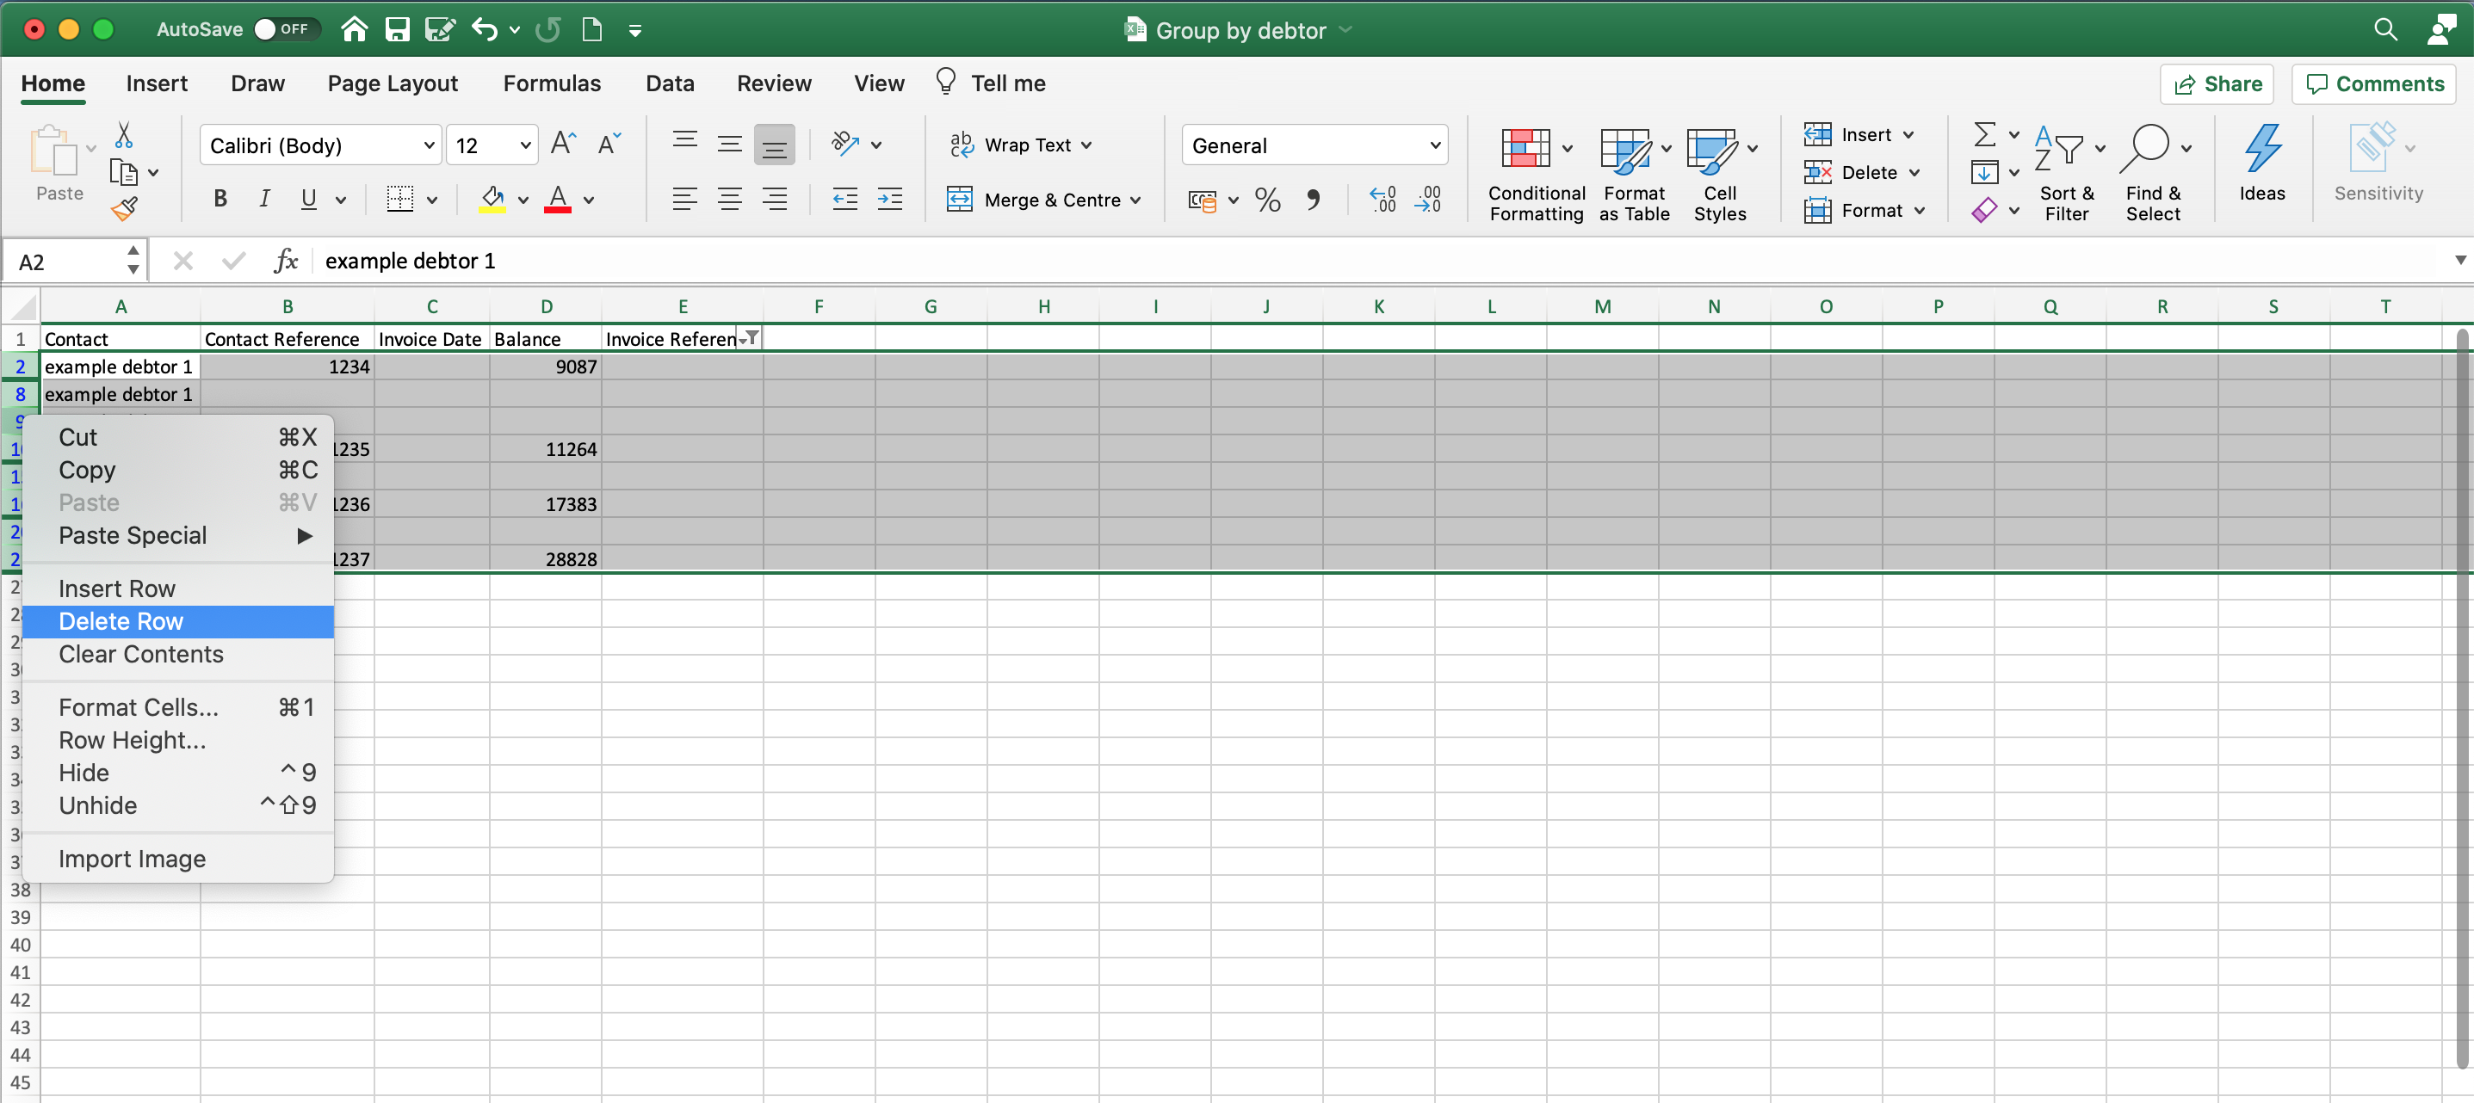The image size is (2474, 1103).
Task: Choose Delete Row in context menu
Action: tap(179, 621)
